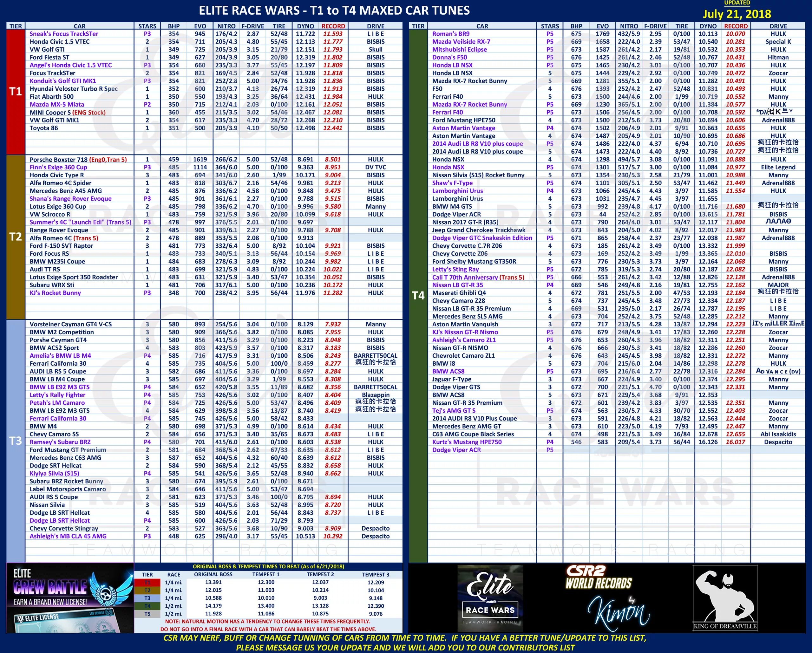This screenshot has width=812, height=653.
Task: Click record time 11.593 in T1
Action: pos(333,34)
